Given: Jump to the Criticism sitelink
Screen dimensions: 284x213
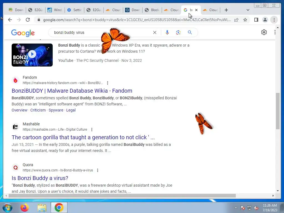Looking at the screenshot, I should click(x=38, y=110).
